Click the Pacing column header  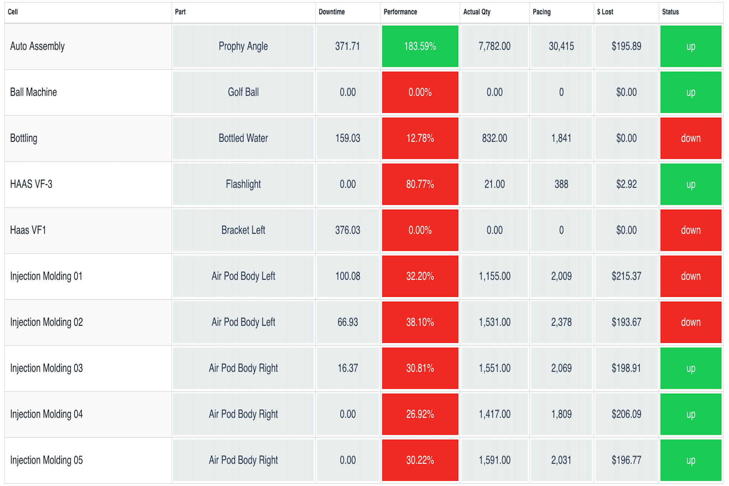point(541,12)
